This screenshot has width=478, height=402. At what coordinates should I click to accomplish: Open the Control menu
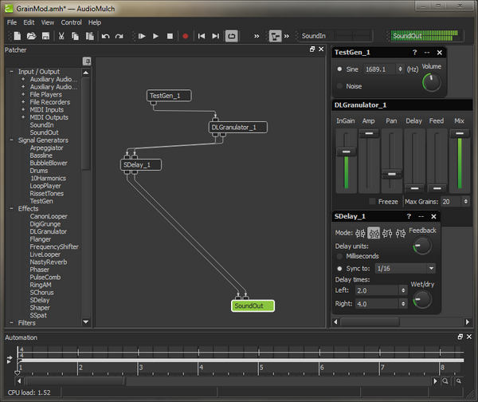[x=71, y=22]
